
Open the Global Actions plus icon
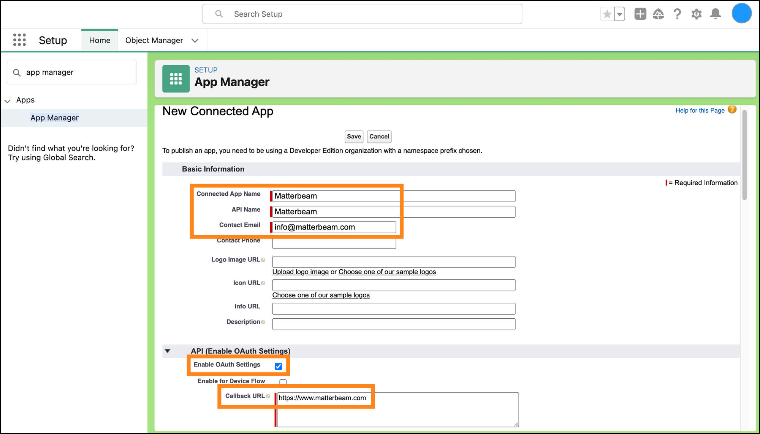[640, 14]
